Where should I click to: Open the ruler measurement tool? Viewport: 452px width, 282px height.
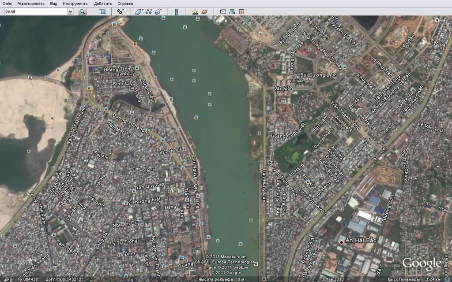[176, 11]
